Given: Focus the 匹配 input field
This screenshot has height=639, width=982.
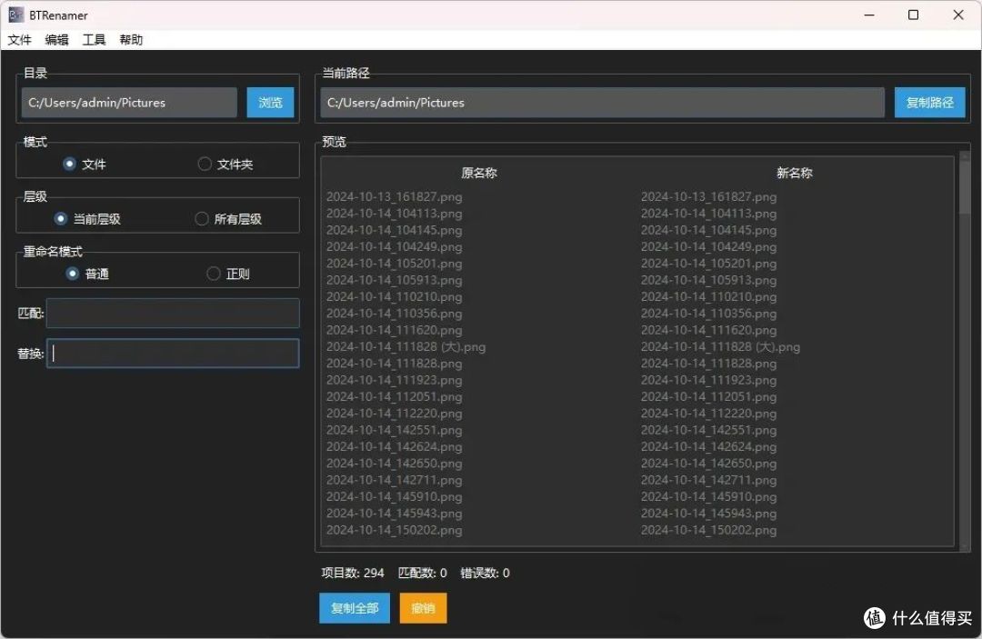Looking at the screenshot, I should pyautogui.click(x=173, y=313).
